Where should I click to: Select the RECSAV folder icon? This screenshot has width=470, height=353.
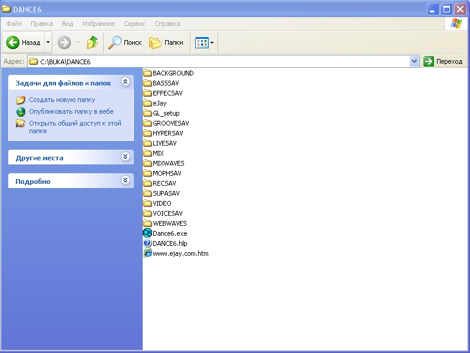(x=147, y=183)
